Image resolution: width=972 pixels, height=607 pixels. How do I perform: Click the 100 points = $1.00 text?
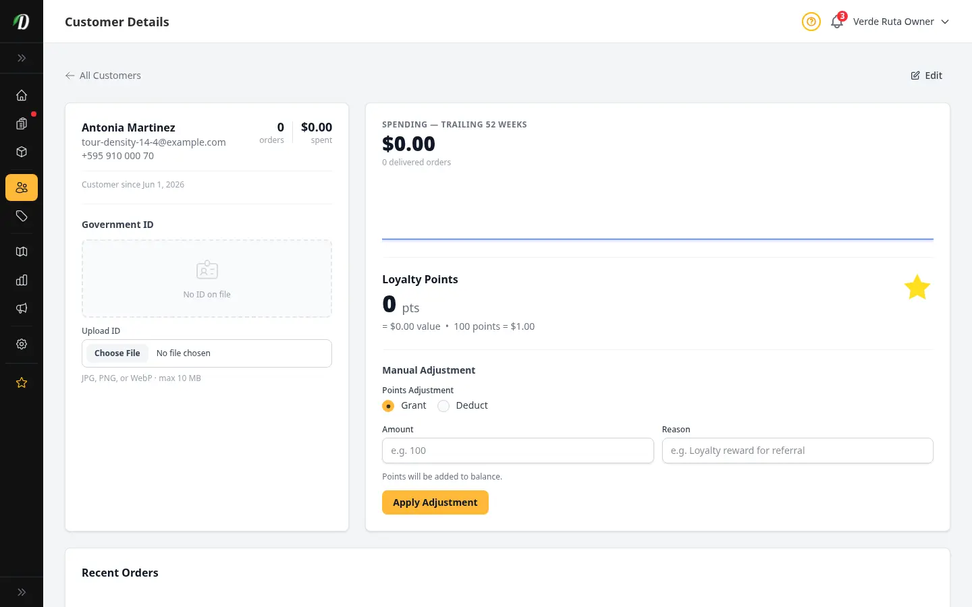pos(494,326)
